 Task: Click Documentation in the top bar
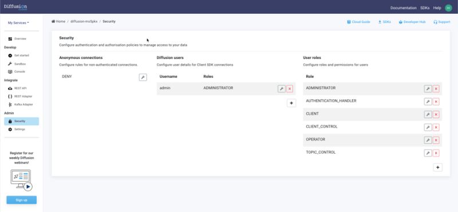coord(404,8)
